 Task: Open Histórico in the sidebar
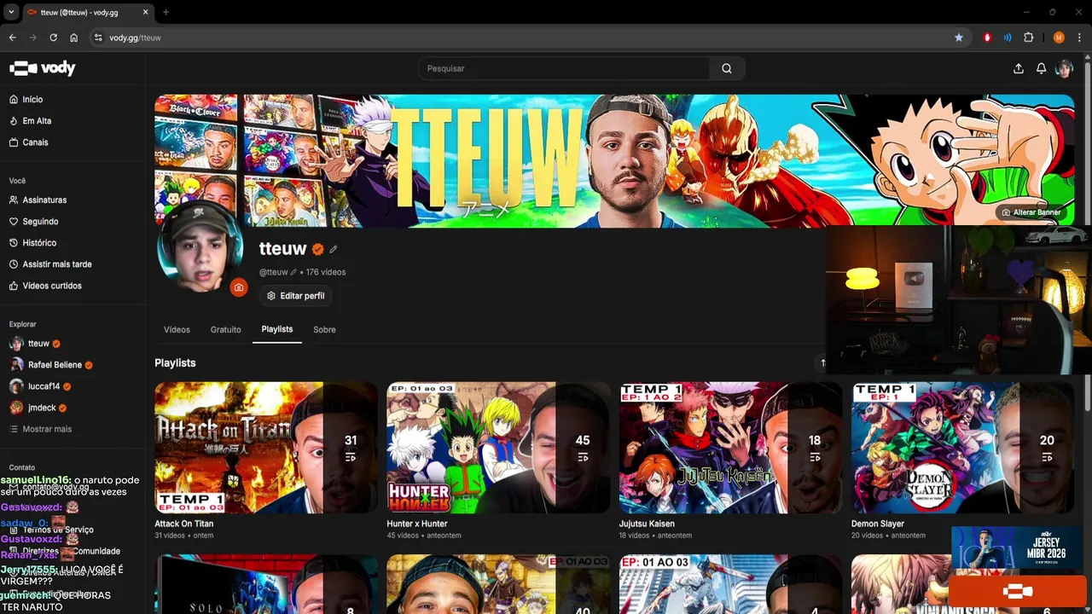tap(39, 243)
